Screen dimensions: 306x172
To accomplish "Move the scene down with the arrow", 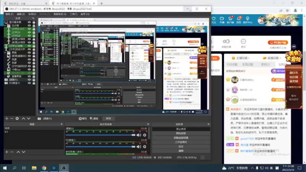I will 23,152.
